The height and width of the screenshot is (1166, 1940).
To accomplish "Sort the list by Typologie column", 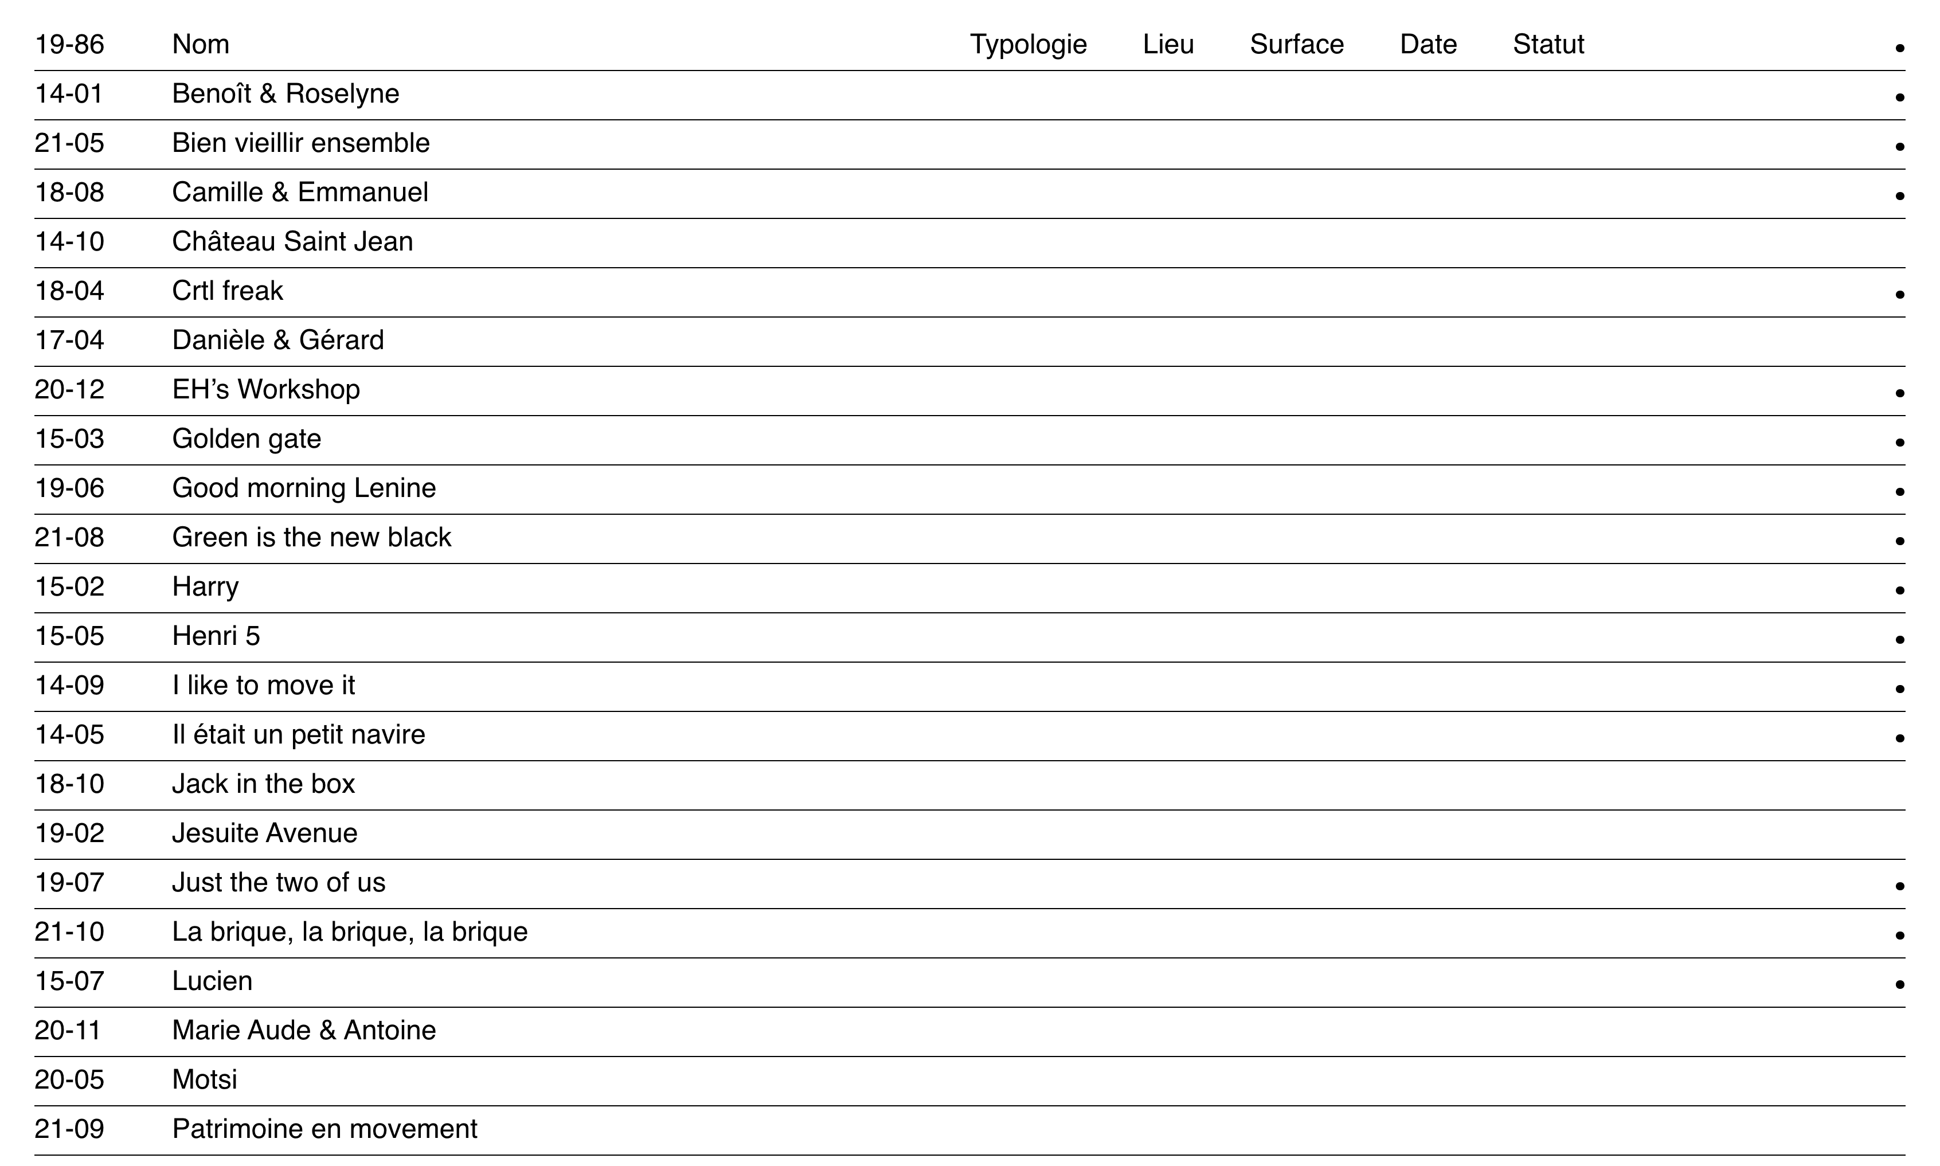I will (x=1028, y=45).
